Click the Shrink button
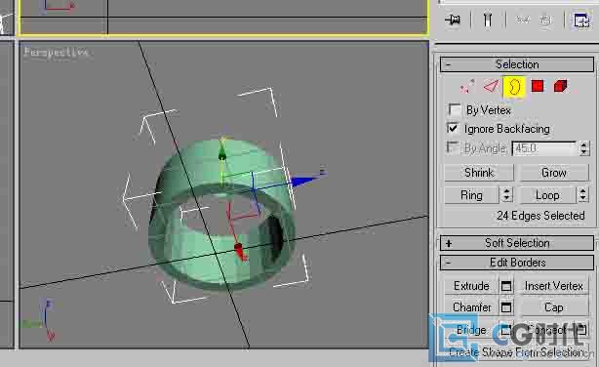The width and height of the screenshot is (599, 367). click(x=479, y=173)
